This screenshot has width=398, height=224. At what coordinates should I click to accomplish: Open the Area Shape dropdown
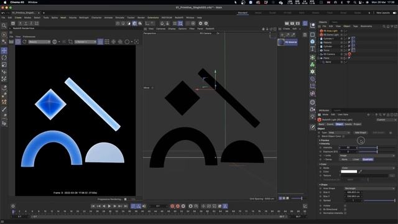click(x=369, y=189)
